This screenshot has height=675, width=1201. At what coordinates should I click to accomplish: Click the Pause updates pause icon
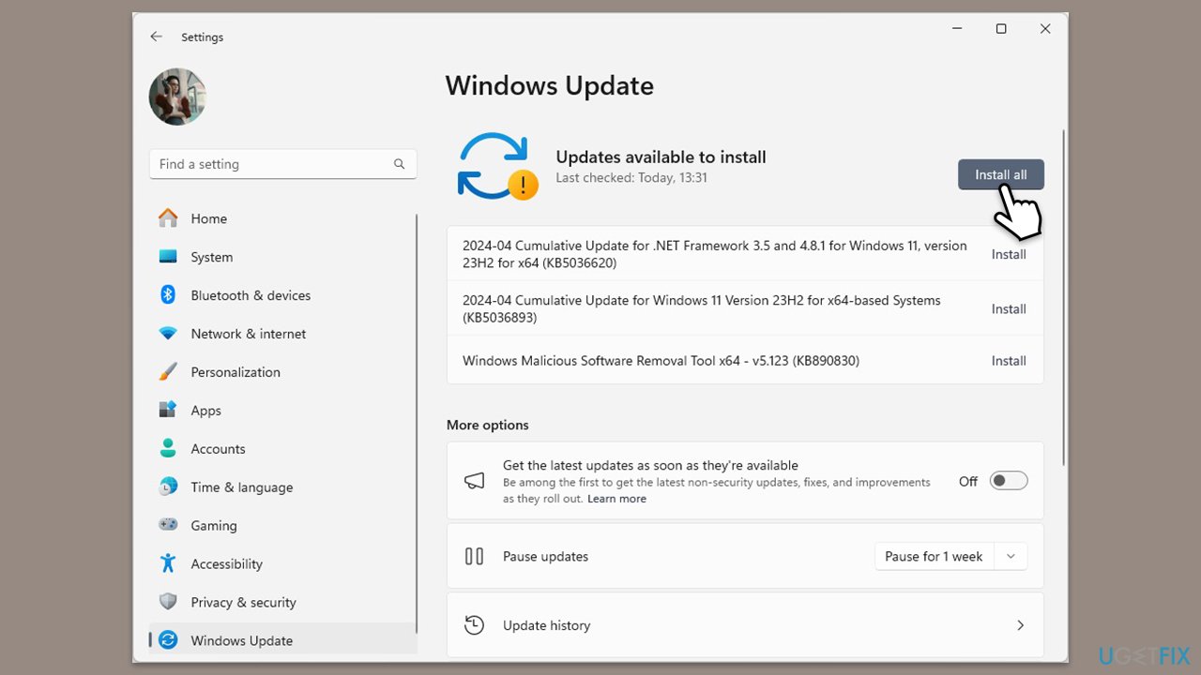click(x=474, y=556)
